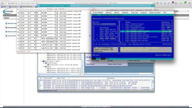
Task: Click the Read Policy property row
Action: coord(106,64)
